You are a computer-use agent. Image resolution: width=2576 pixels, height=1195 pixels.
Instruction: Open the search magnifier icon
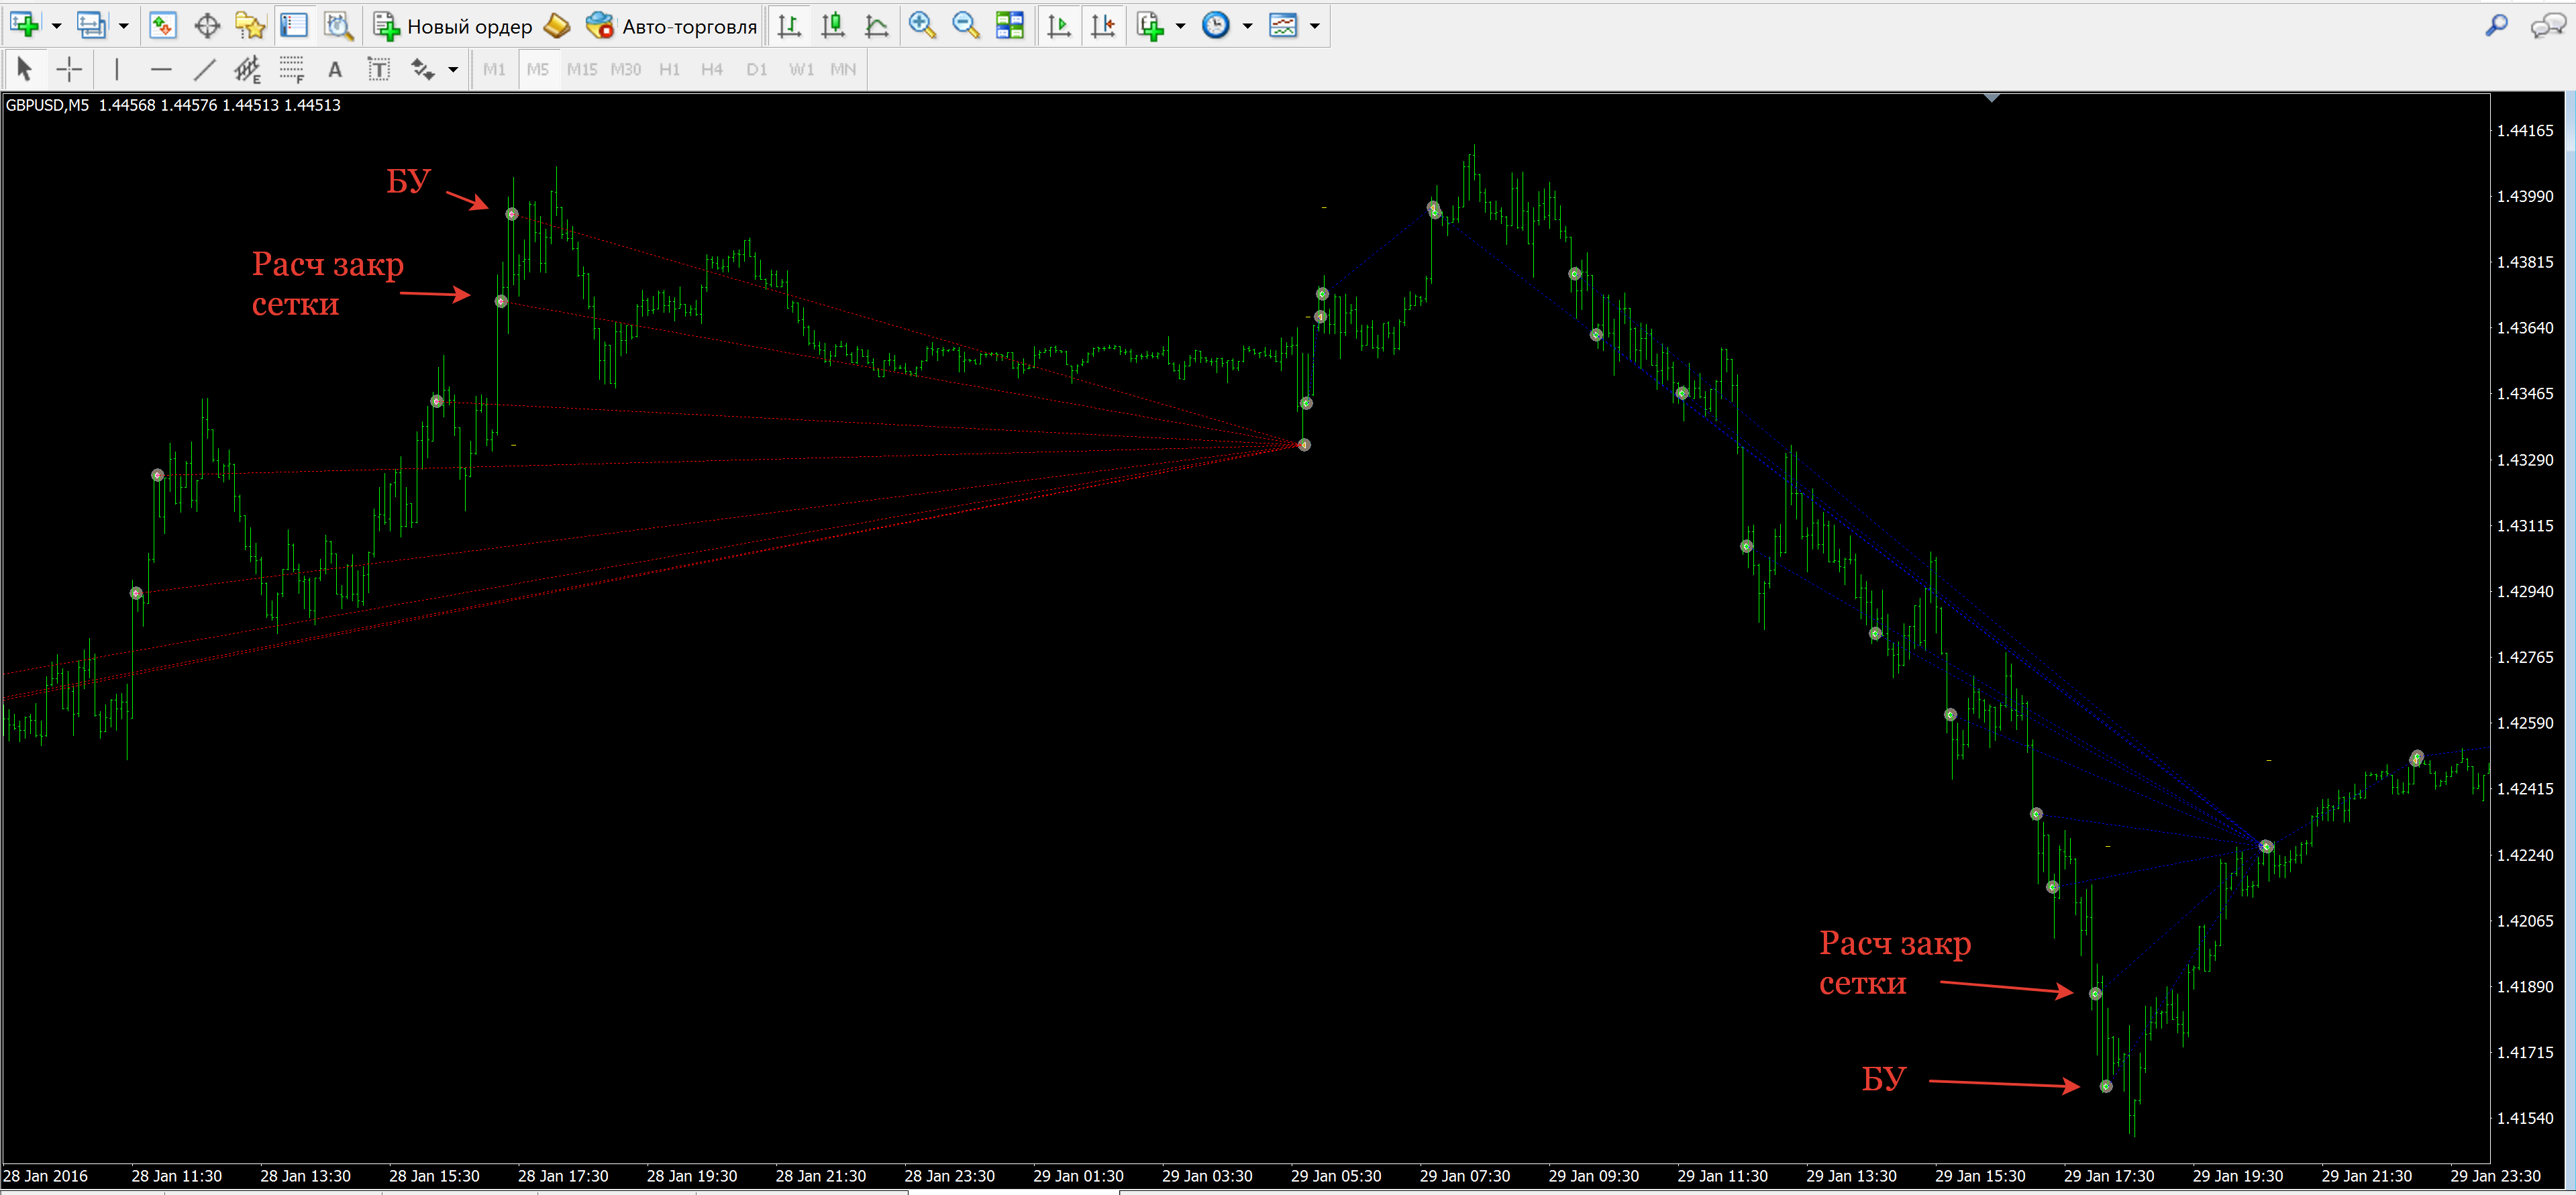[2497, 26]
